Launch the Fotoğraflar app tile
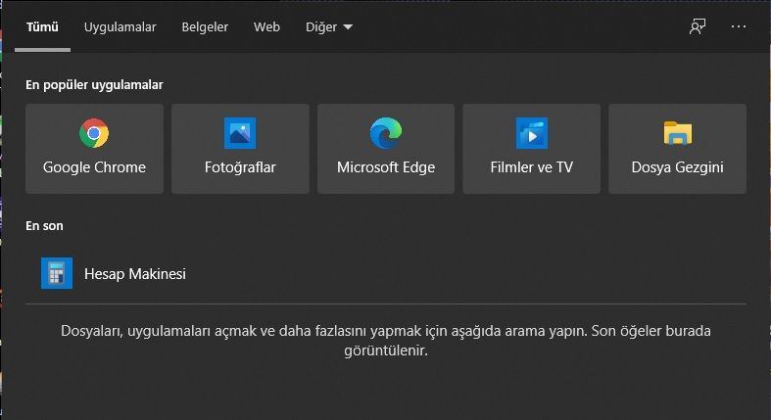The width and height of the screenshot is (771, 420). pos(240,149)
